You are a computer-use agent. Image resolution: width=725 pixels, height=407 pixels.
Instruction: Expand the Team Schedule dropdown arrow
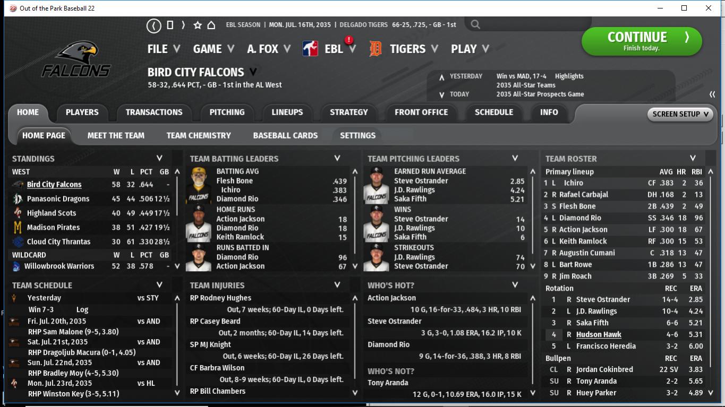point(159,285)
